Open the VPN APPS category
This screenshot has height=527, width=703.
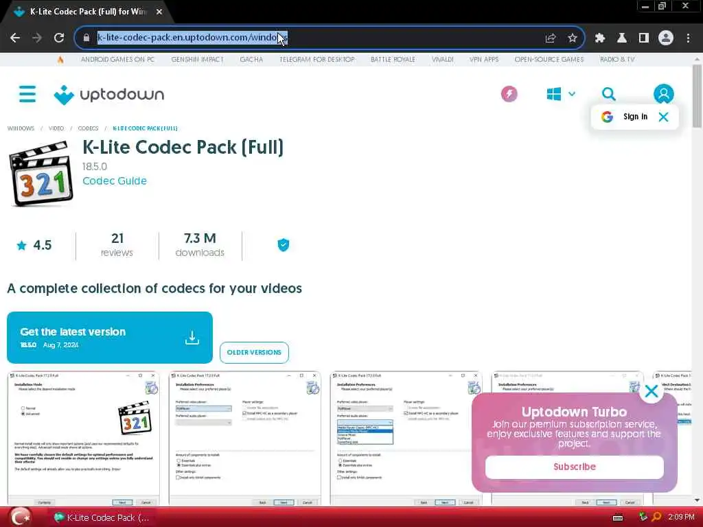pos(484,59)
